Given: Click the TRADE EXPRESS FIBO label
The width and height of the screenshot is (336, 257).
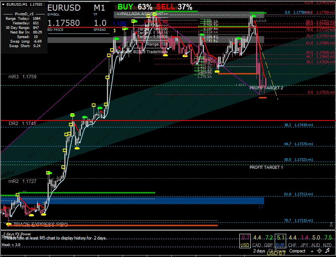Looking at the screenshot, I should click(41, 225).
